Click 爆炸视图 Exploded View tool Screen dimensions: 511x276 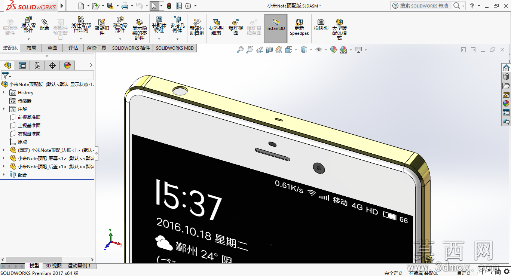pyautogui.click(x=236, y=27)
